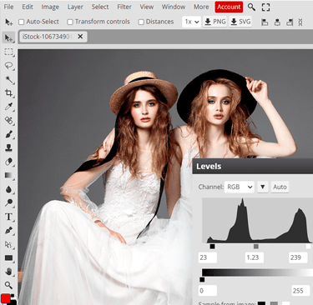The image size is (313, 305).
Task: Click the shadows input field showing 23
Action: [208, 257]
